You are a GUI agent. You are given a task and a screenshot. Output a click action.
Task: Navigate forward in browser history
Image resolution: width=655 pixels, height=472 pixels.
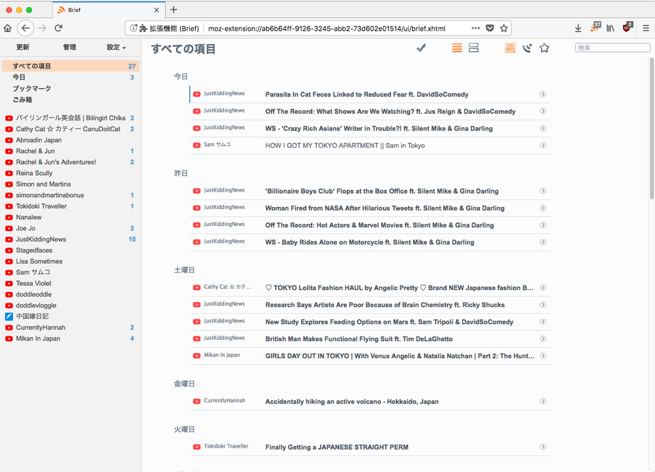coord(42,28)
